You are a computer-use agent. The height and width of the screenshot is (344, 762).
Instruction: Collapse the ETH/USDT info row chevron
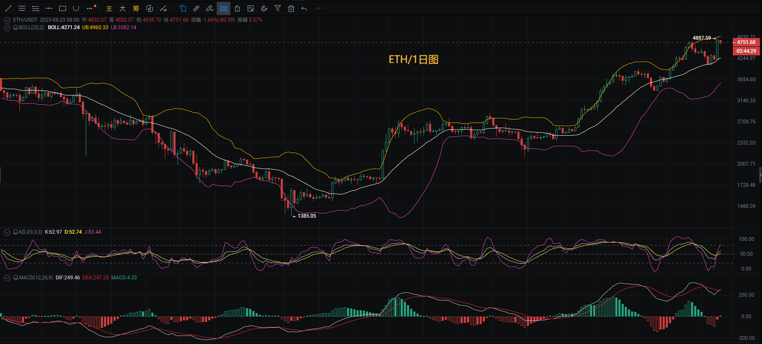coord(7,20)
